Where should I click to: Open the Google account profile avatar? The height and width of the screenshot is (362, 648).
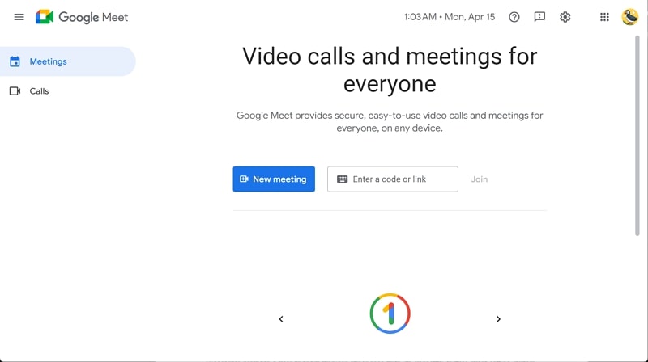click(x=630, y=17)
